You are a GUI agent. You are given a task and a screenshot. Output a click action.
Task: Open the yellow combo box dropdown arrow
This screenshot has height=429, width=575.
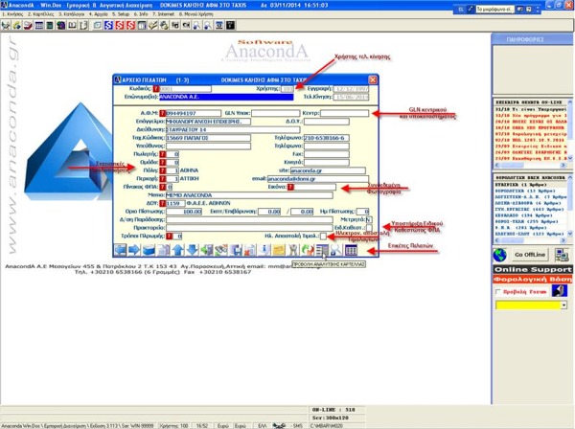coord(564,305)
